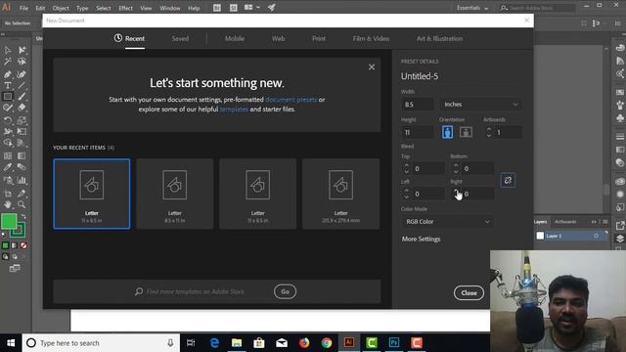
Task: Click the GPU performance rocket icon
Action: point(272,8)
